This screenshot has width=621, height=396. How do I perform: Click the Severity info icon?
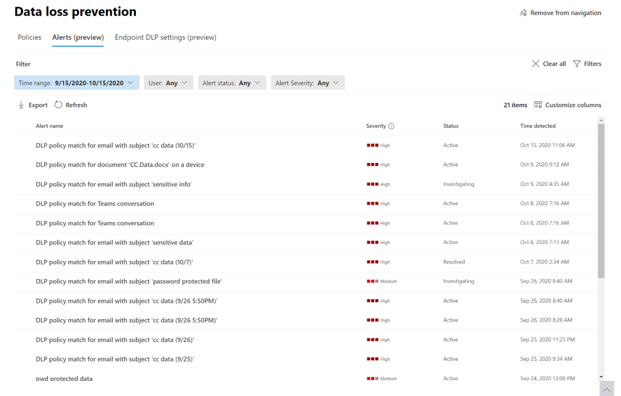point(392,126)
